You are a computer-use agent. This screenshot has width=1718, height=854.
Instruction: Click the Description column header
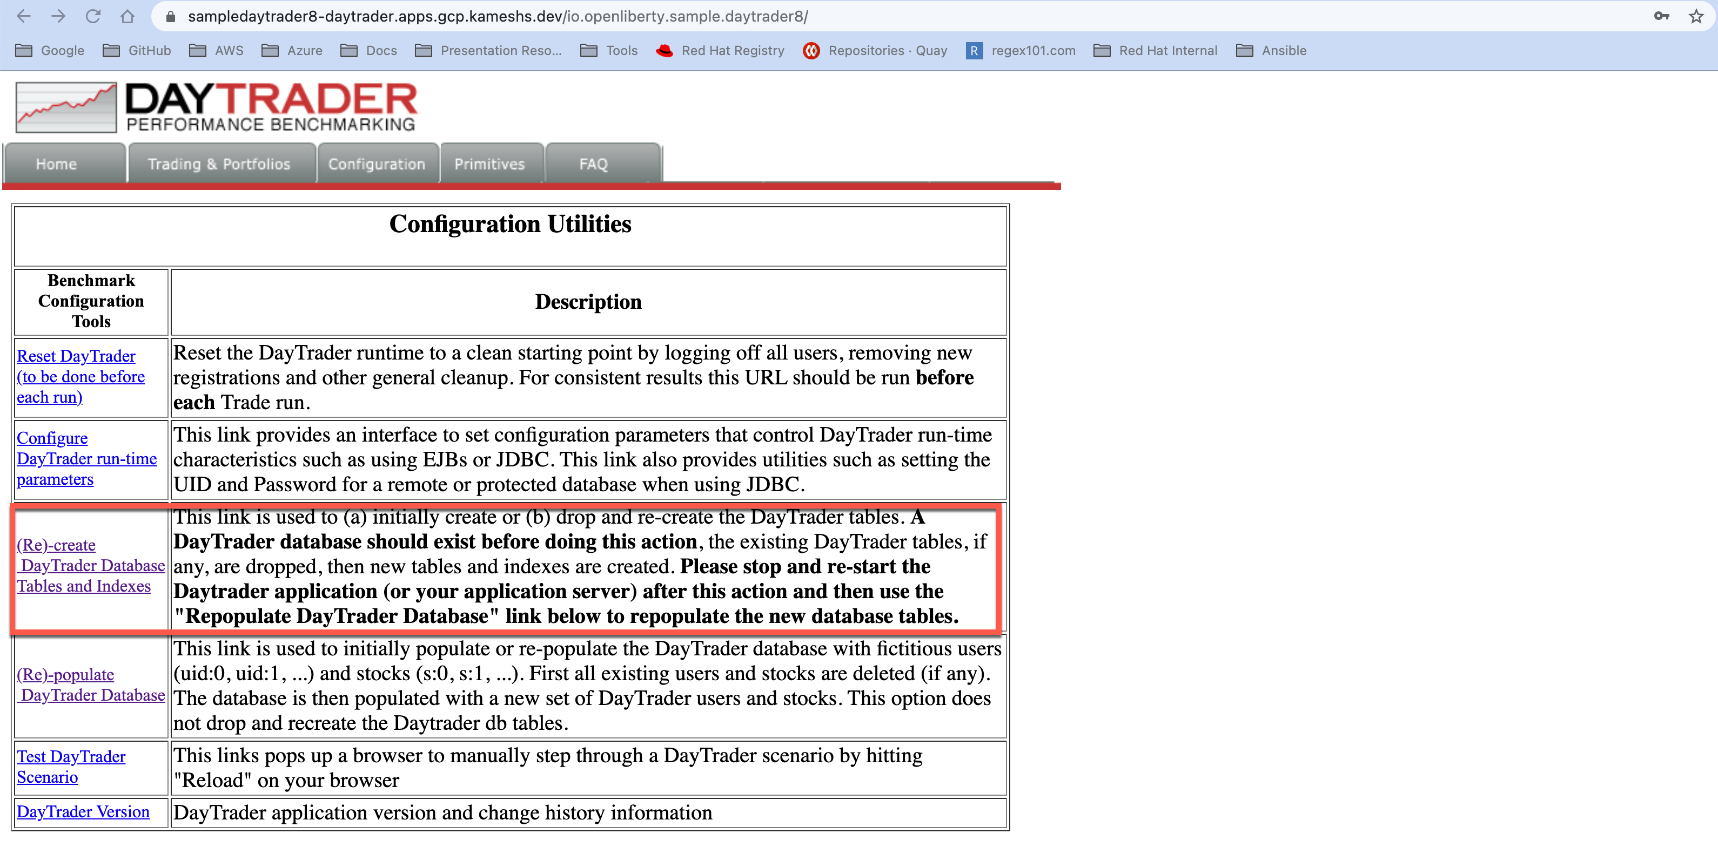pos(588,302)
